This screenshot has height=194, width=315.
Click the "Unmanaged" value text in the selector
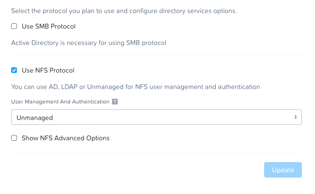34,118
